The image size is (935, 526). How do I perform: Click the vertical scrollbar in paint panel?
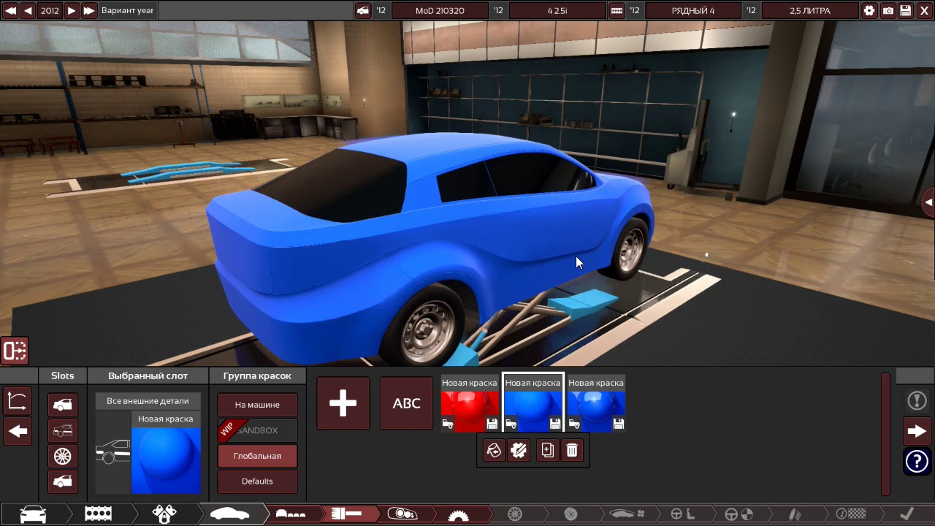[x=886, y=433]
